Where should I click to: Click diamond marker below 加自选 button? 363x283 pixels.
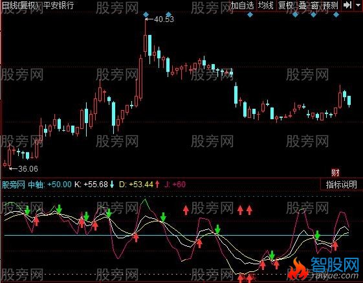tap(250, 15)
